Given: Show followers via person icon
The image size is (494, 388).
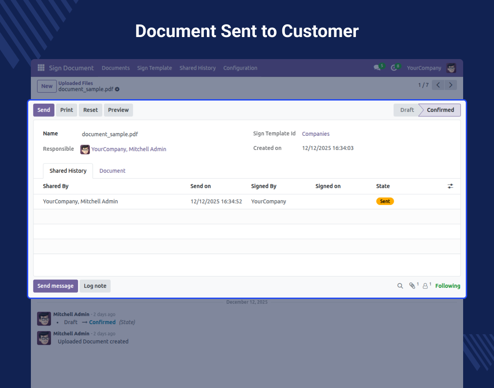Looking at the screenshot, I should 425,286.
